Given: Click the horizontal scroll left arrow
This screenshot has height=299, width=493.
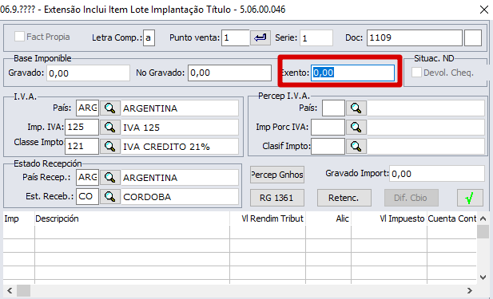Looking at the screenshot, I should [x=10, y=291].
